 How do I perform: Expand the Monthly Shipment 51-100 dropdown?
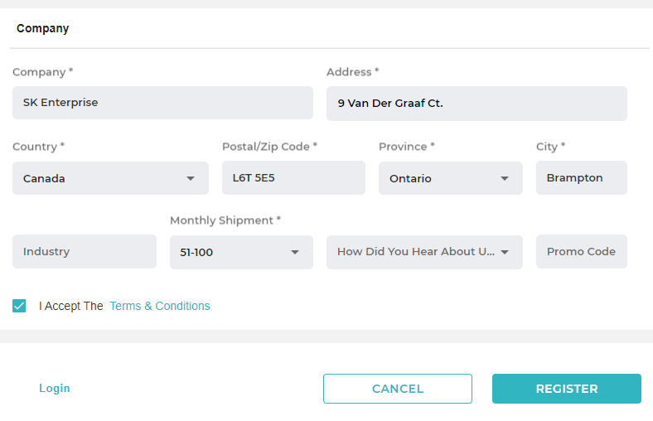(241, 252)
